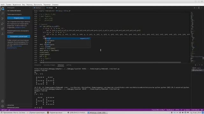The image size is (204, 114).
Task: Open the Accounts icon in activity bar
Action: pos(3,101)
